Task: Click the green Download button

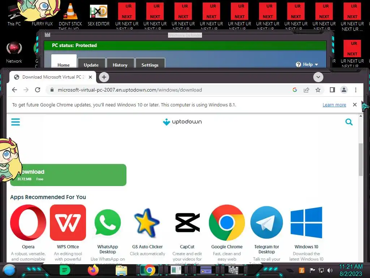Action: point(68,175)
